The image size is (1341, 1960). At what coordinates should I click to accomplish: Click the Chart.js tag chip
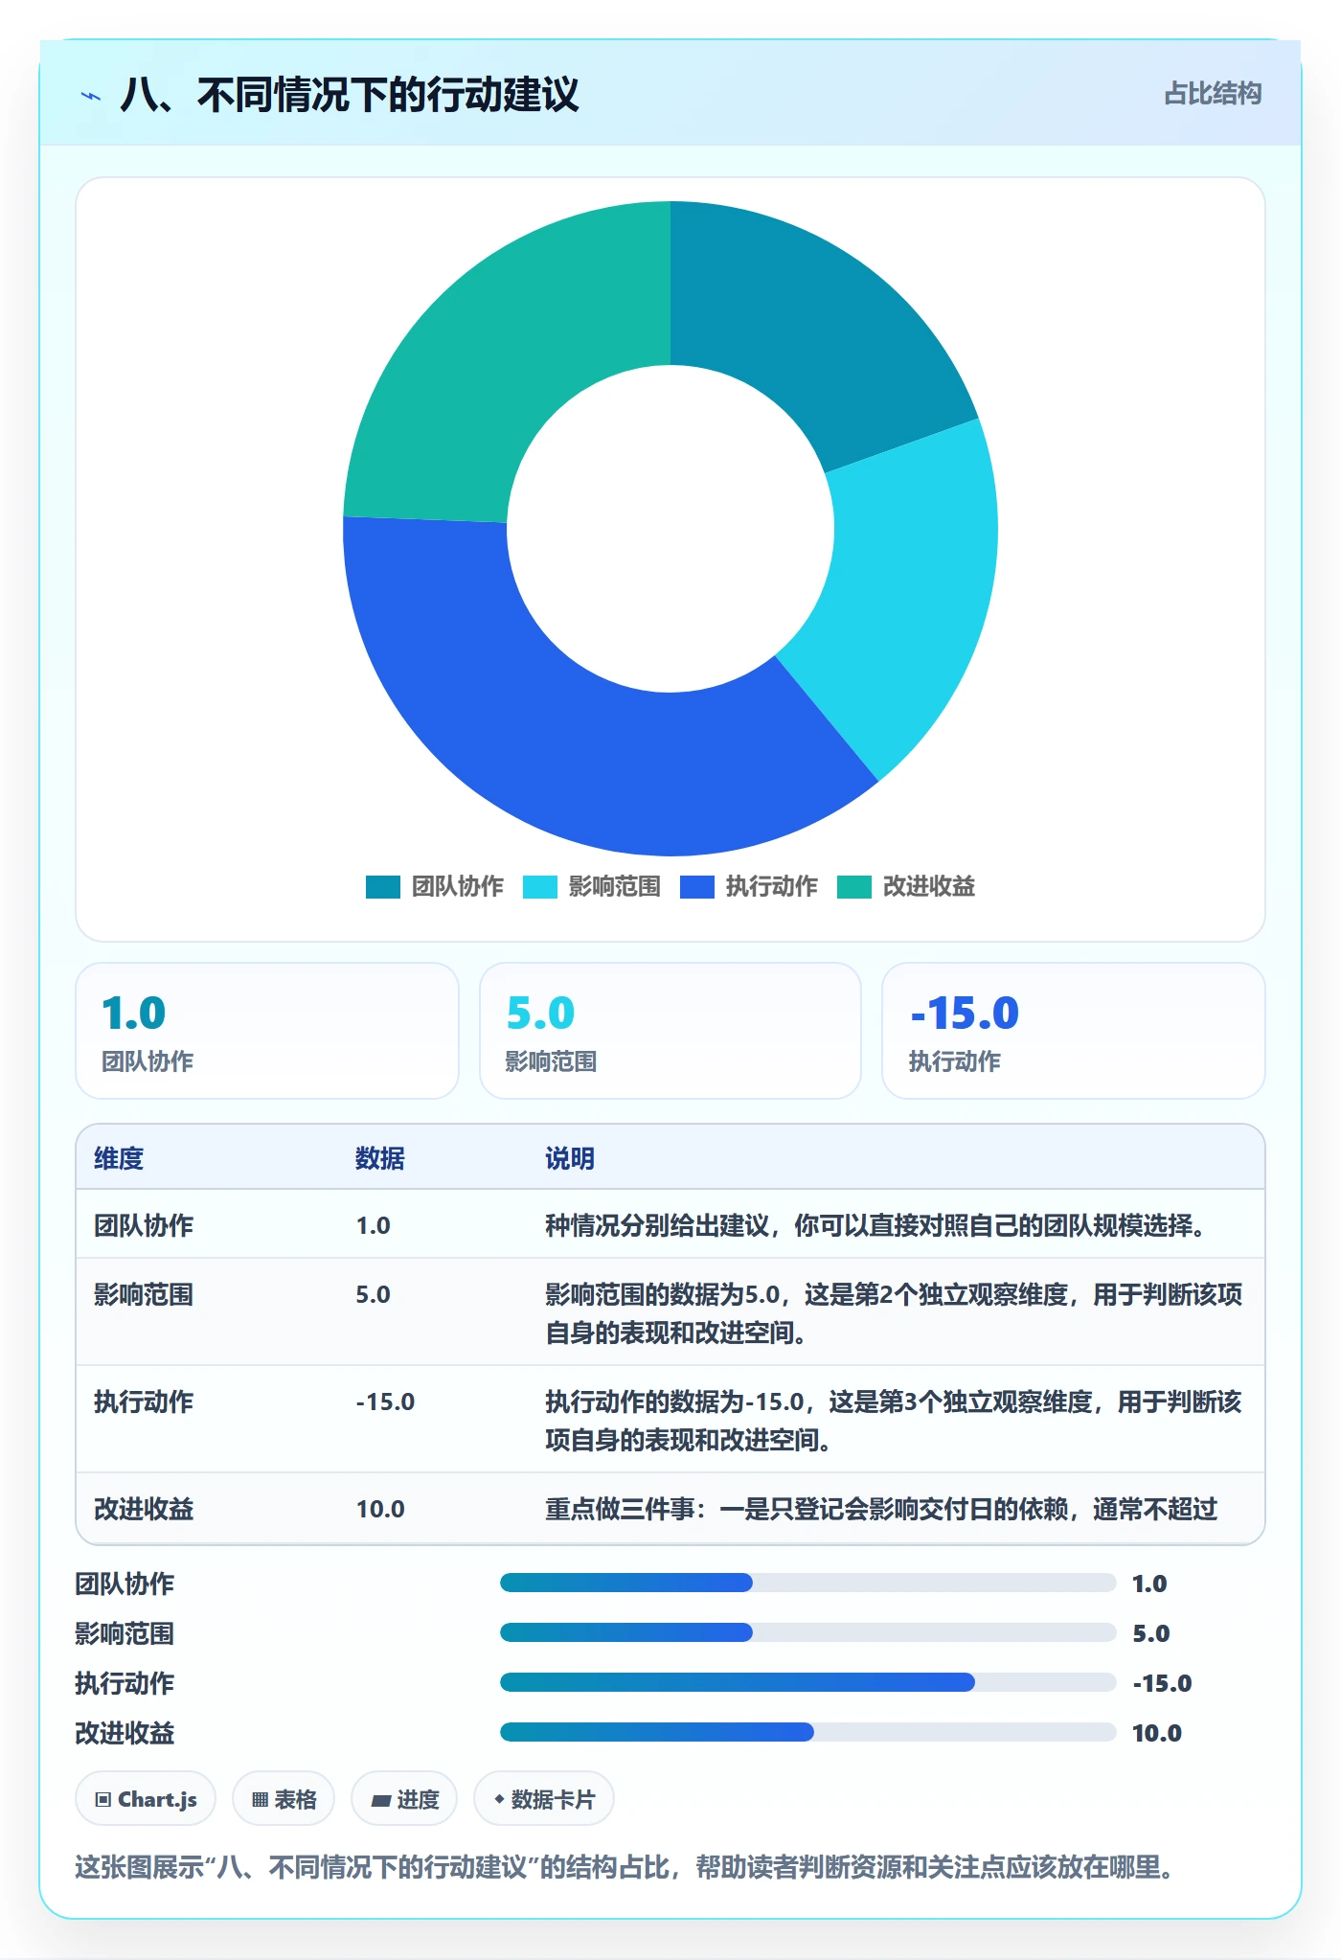pyautogui.click(x=146, y=1799)
